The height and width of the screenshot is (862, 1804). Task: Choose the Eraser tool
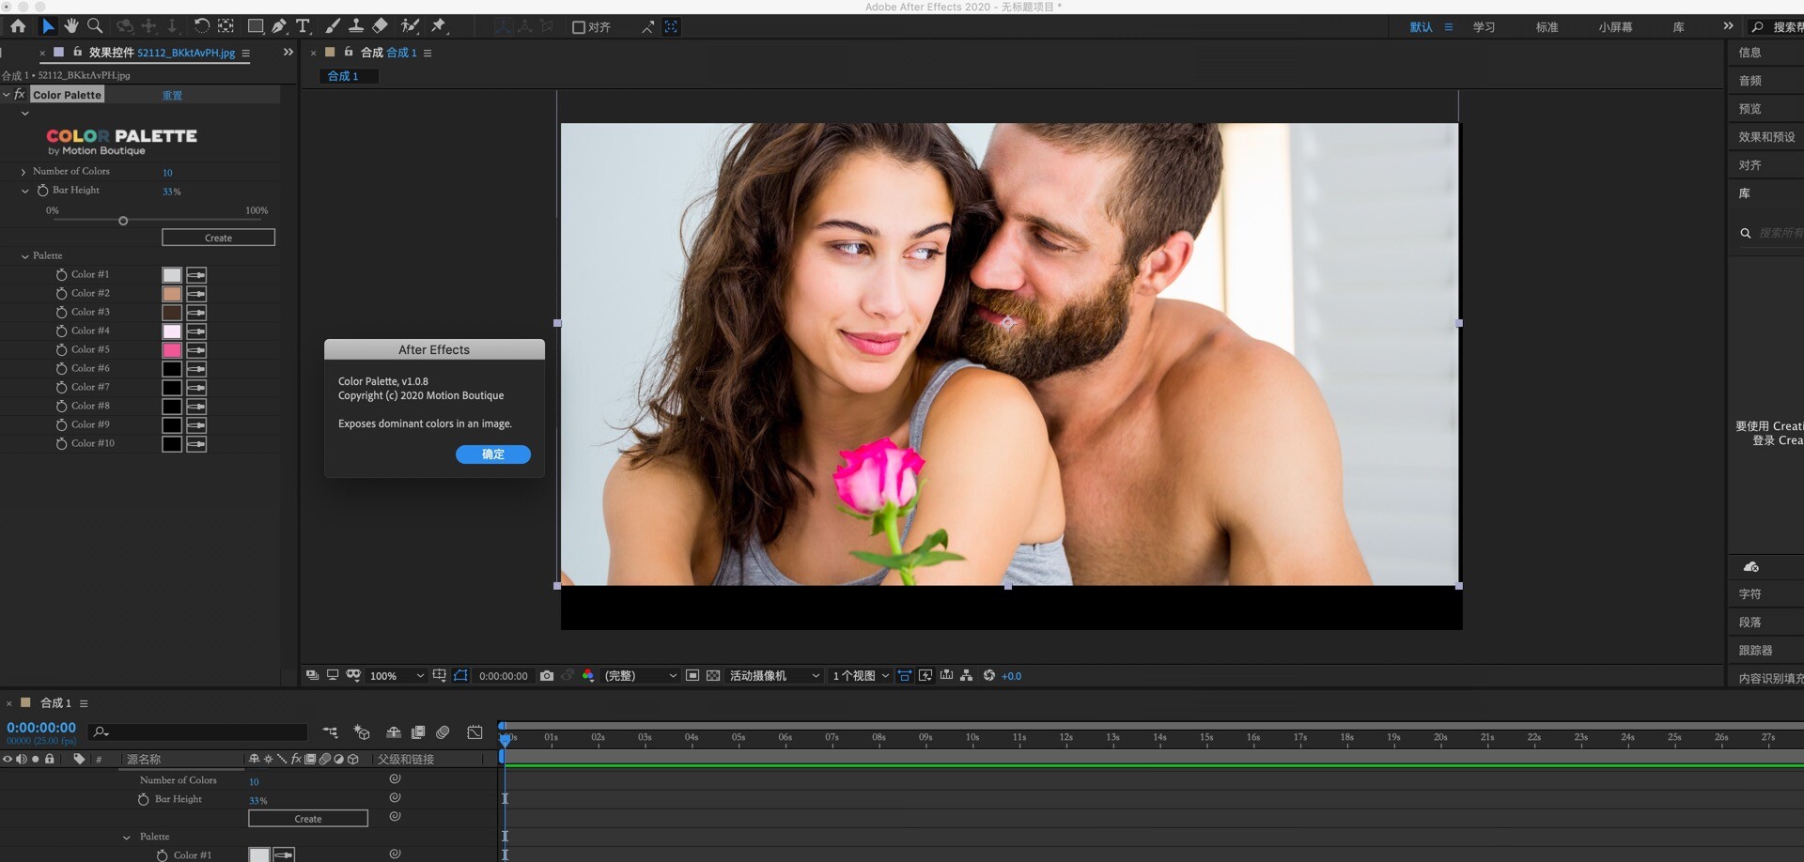pyautogui.click(x=380, y=26)
